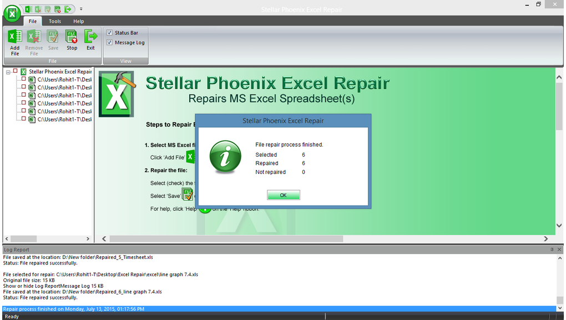The width and height of the screenshot is (566, 320).
Task: Click Remove File icon in quick access toolbar
Action: pyautogui.click(x=38, y=9)
